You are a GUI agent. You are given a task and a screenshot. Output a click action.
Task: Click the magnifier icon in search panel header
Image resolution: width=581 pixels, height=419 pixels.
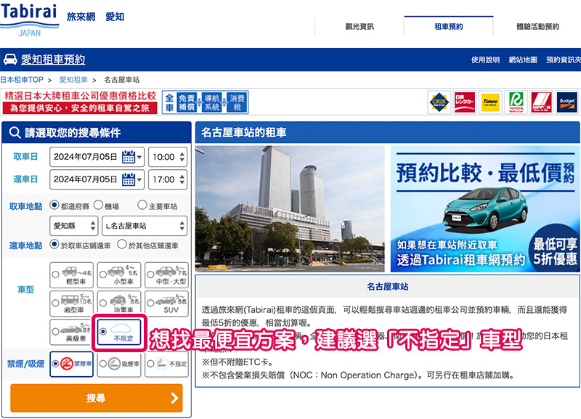[15, 132]
